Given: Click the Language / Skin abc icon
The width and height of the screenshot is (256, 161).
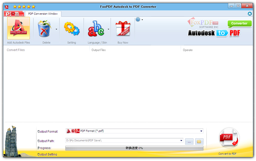Looking at the screenshot, I should (96, 29).
